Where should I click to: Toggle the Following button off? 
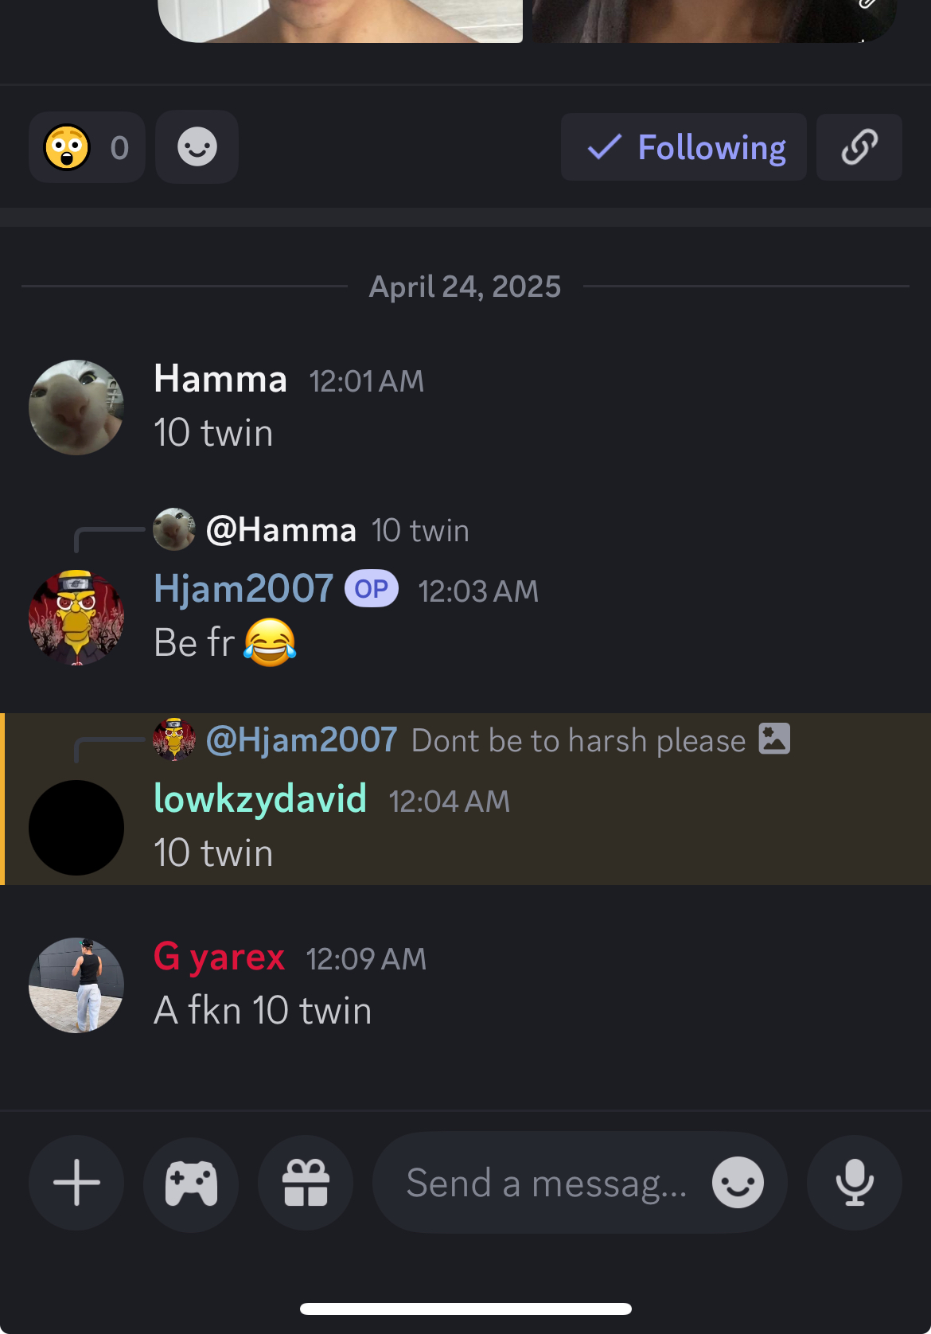click(684, 147)
